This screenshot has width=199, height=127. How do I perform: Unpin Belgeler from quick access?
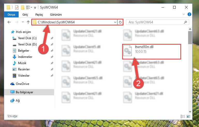[x=52, y=51]
